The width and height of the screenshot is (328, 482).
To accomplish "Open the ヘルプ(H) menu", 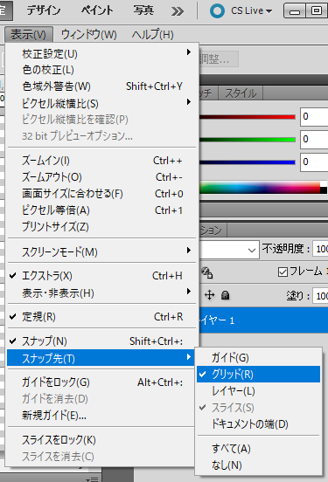I will [x=153, y=34].
